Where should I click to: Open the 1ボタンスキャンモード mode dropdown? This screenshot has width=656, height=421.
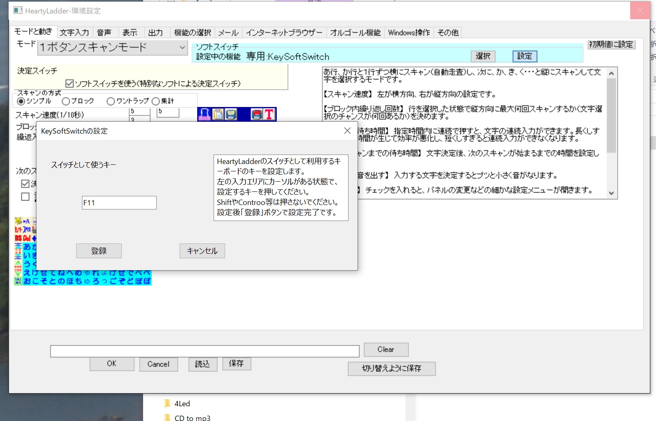113,48
